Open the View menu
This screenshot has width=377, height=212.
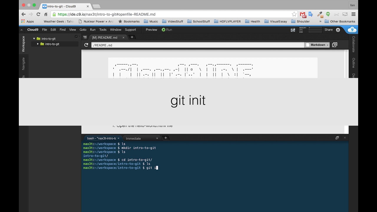point(72,30)
